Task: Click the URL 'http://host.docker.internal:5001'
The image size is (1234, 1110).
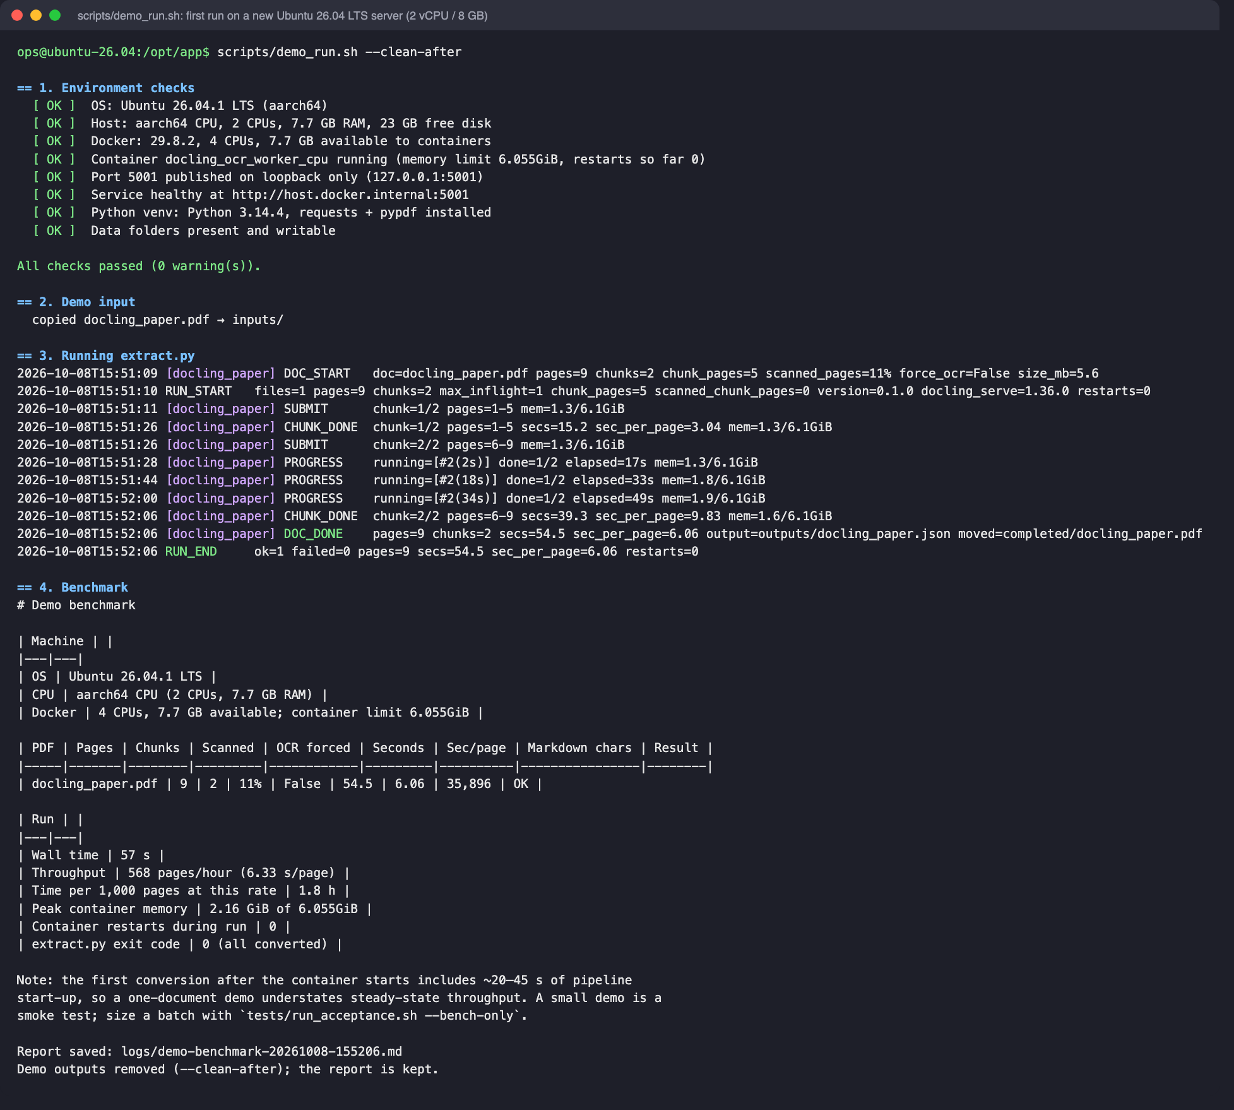Action: pos(350,194)
